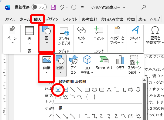Toggle the AutoSave (自動保存) switch
This screenshot has height=120, width=164.
pyautogui.click(x=39, y=7)
